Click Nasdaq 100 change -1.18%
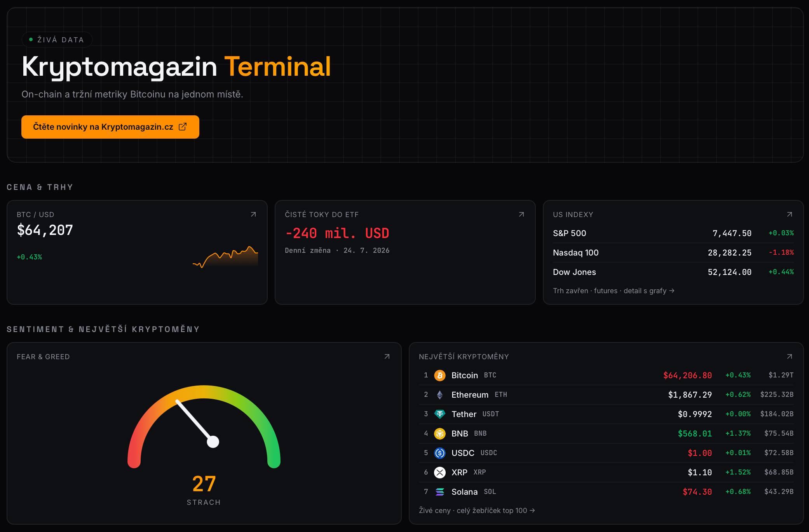809x532 pixels. [x=781, y=252]
